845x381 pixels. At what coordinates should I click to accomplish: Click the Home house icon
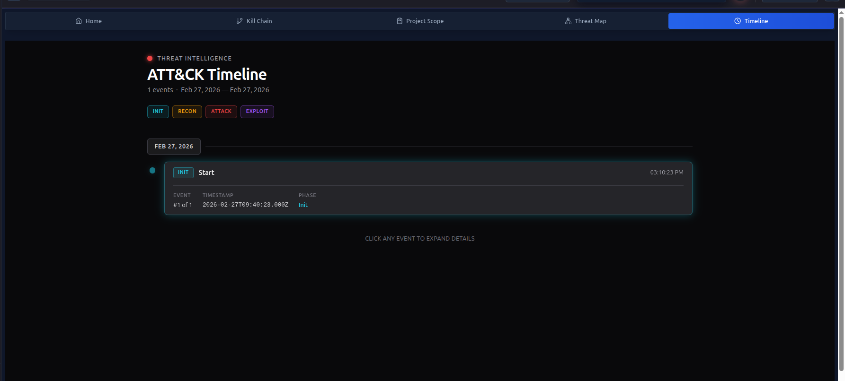79,21
